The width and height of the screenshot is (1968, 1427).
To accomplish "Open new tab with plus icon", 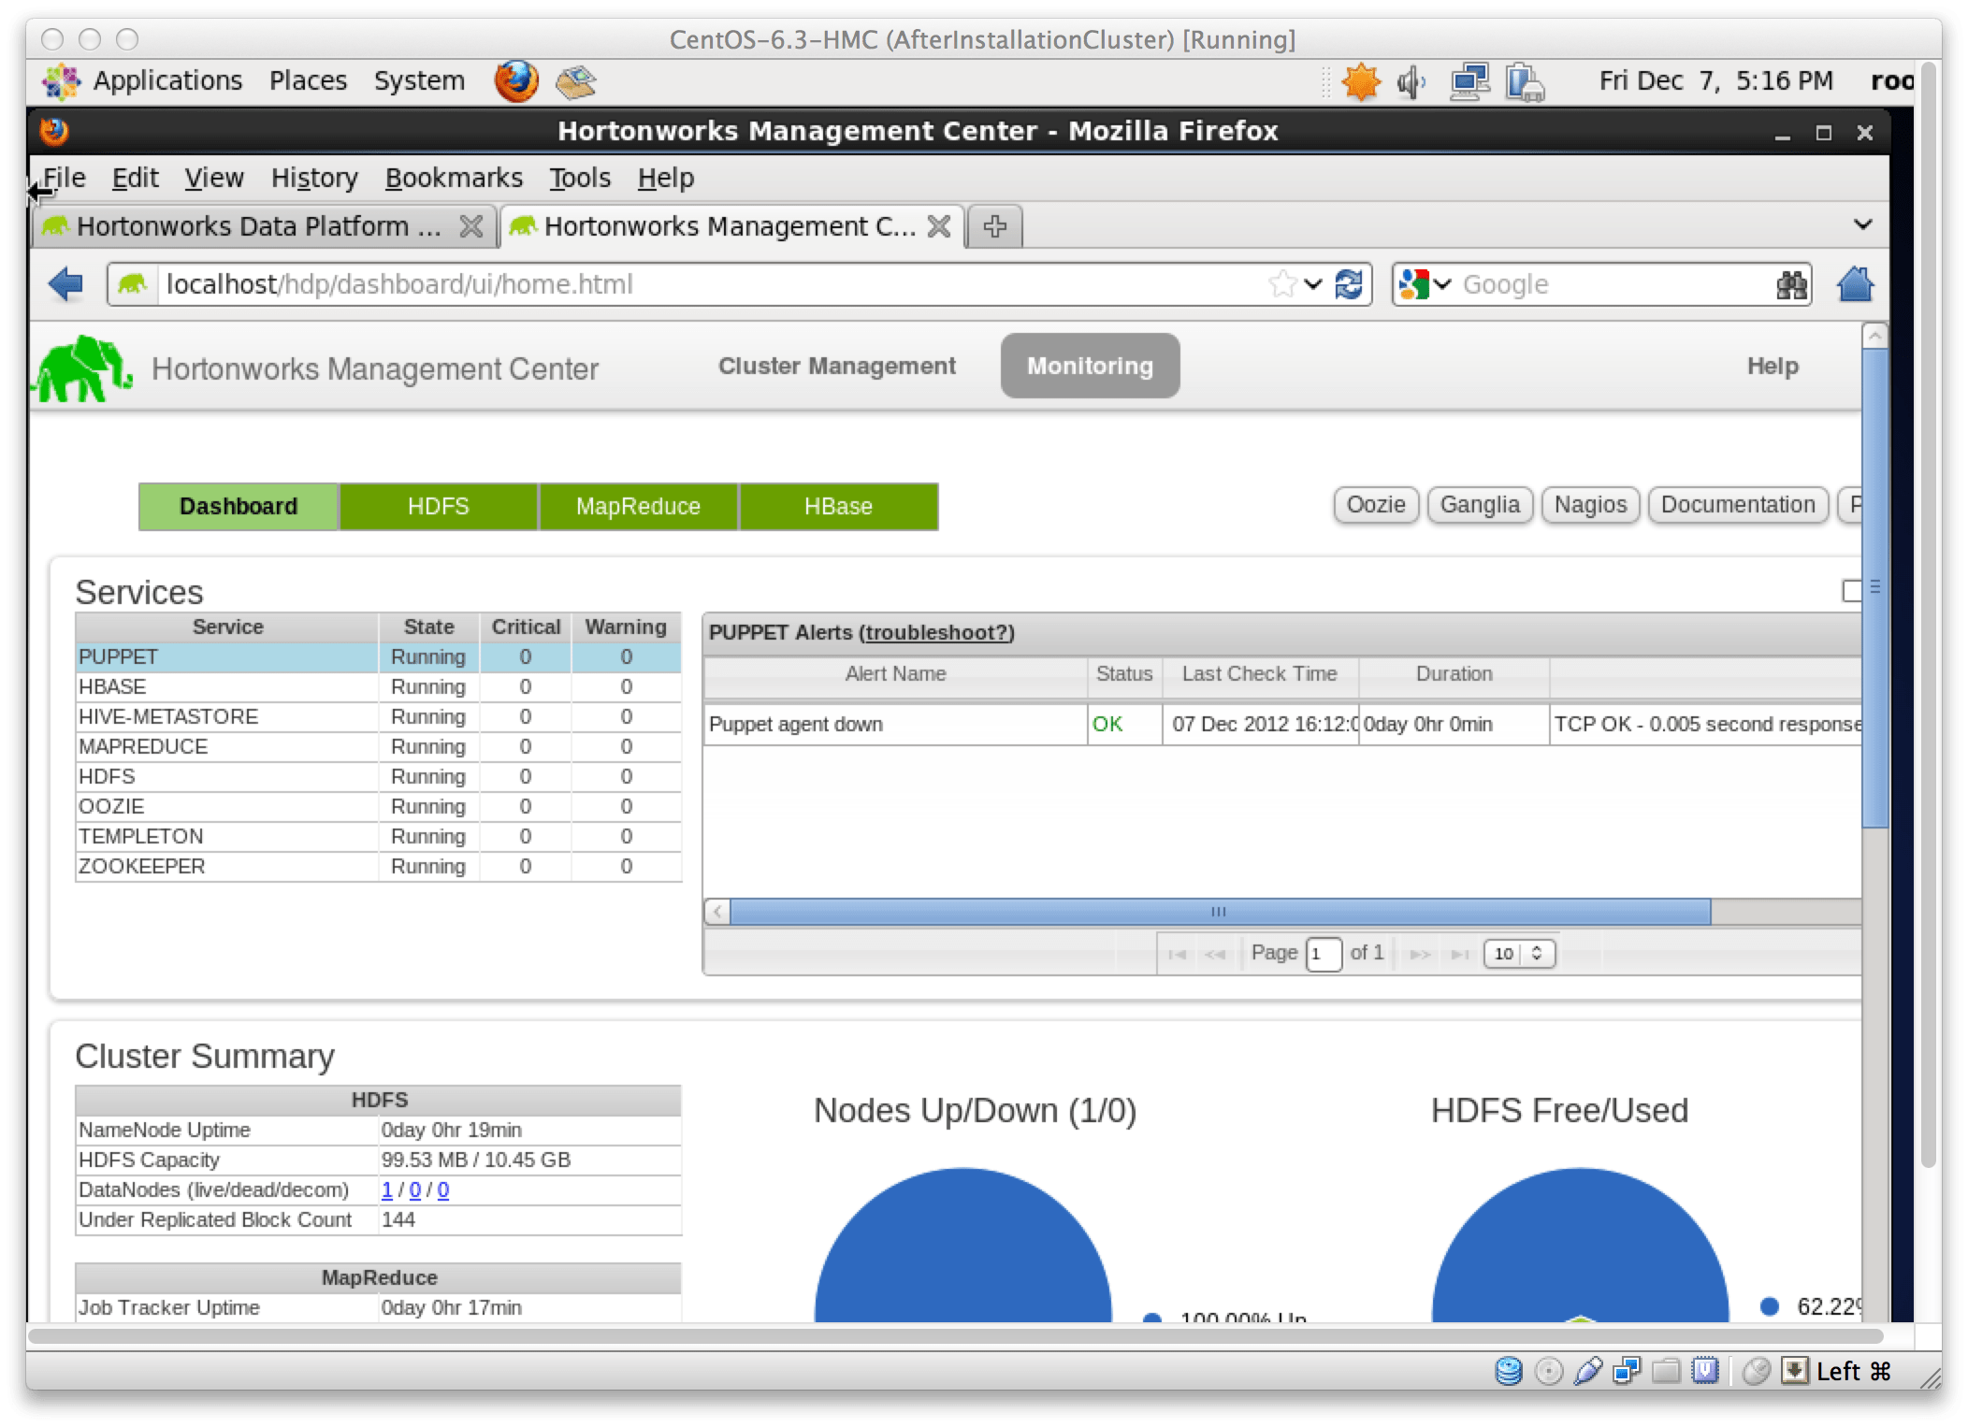I will point(995,226).
